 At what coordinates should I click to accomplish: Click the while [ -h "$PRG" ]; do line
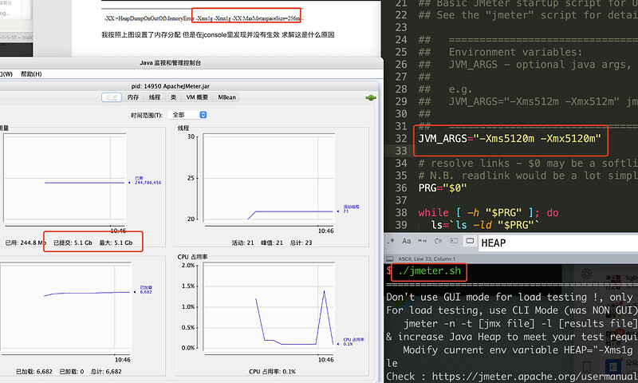click(488, 212)
